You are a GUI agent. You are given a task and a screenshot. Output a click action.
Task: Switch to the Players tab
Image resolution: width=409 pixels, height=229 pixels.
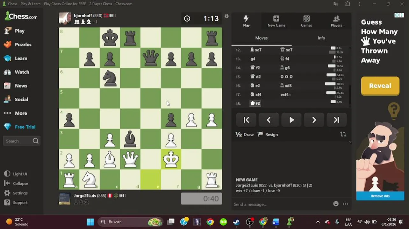point(336,21)
